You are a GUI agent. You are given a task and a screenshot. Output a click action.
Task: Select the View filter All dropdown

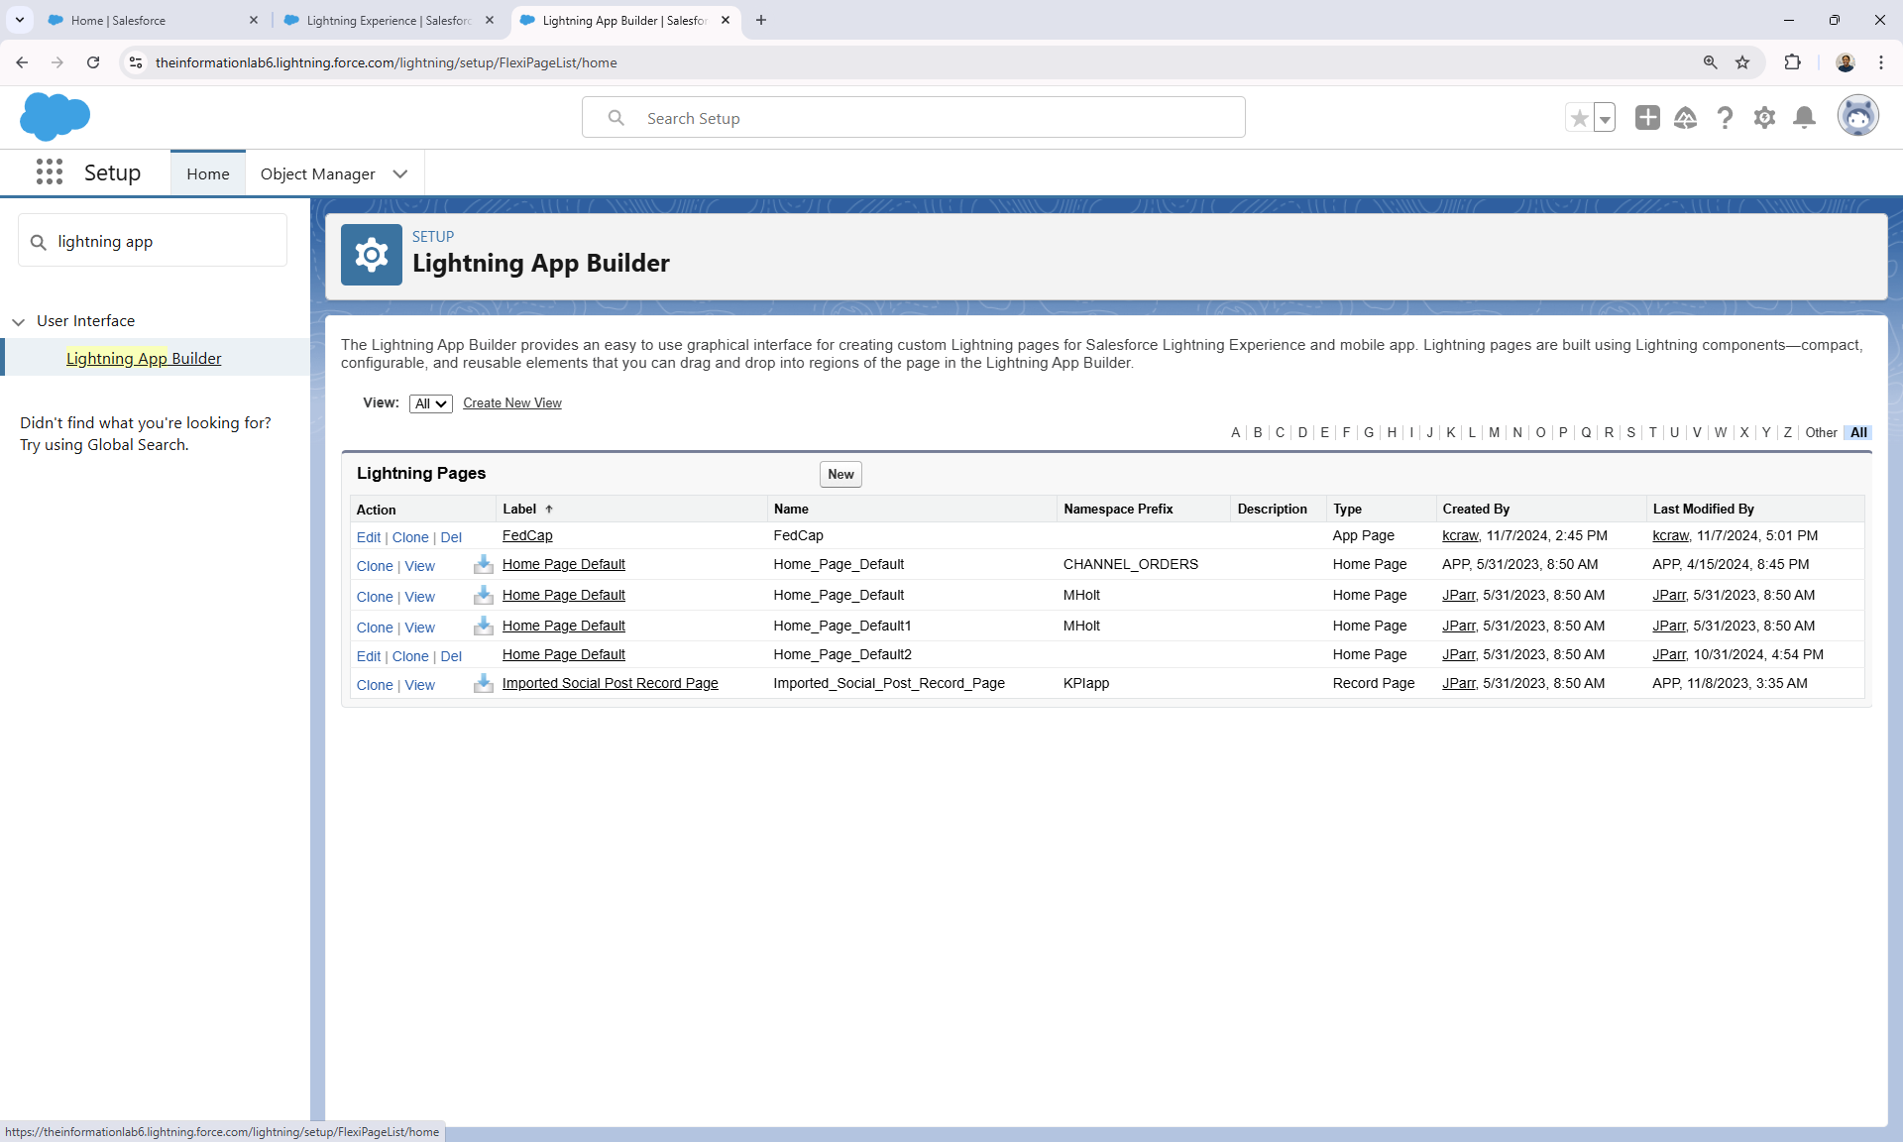[428, 402]
